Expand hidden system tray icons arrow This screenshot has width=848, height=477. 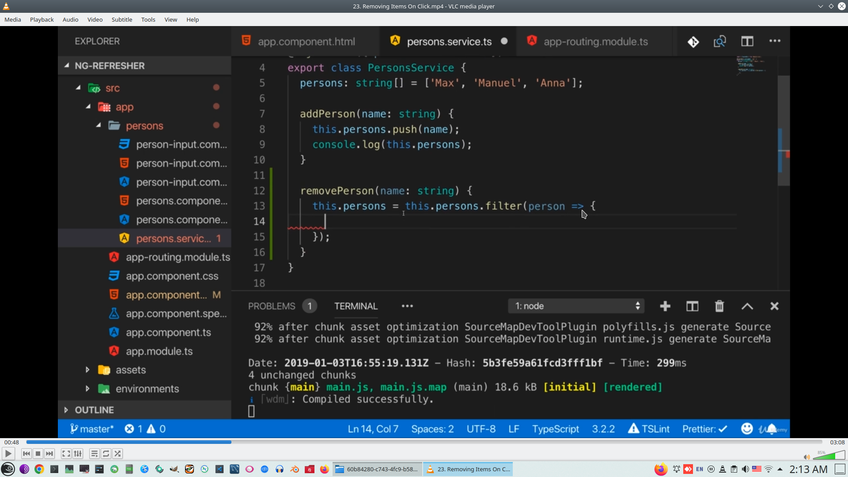pyautogui.click(x=780, y=469)
